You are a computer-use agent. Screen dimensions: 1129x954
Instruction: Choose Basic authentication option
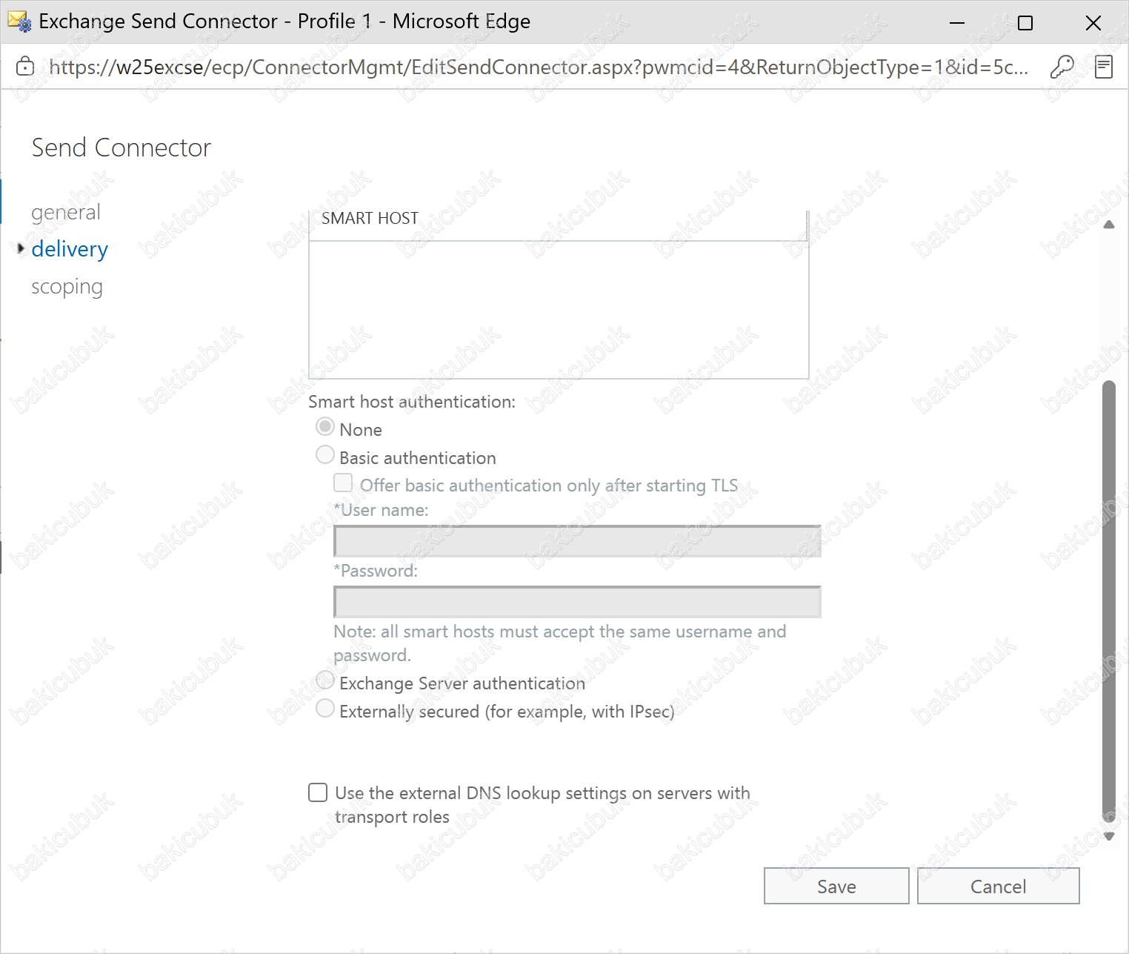point(324,455)
